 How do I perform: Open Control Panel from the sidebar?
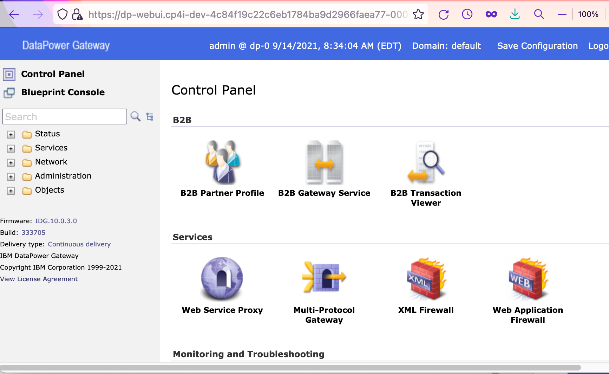point(53,74)
